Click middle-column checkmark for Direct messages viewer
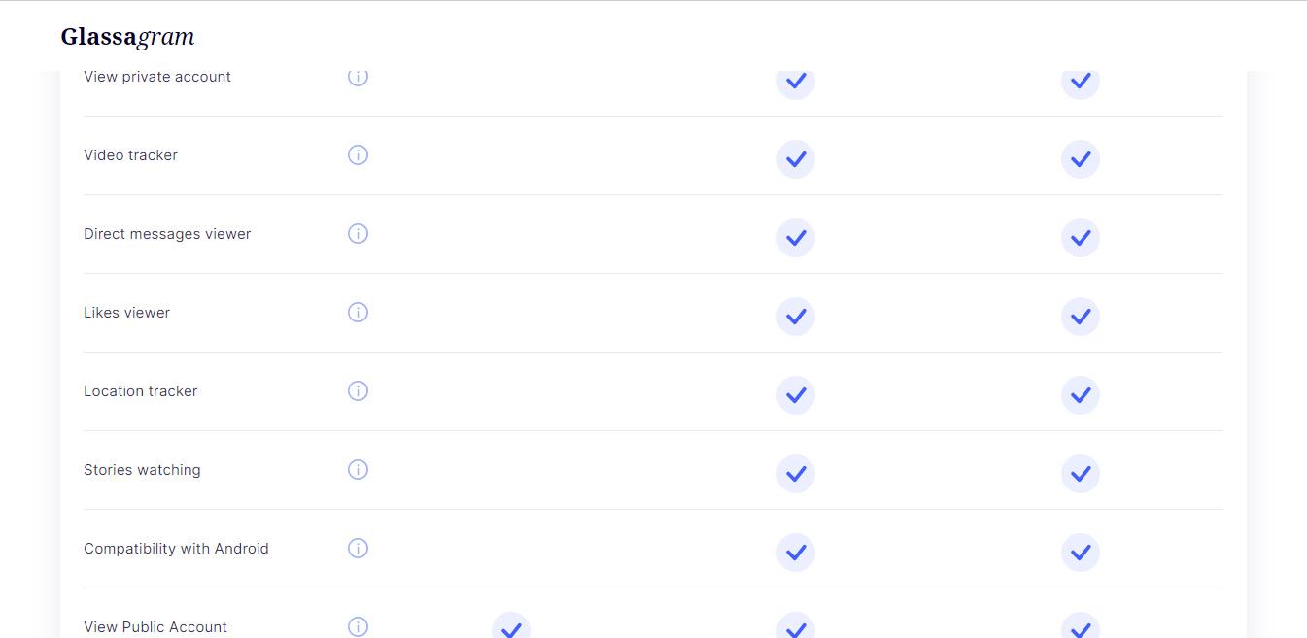Image resolution: width=1307 pixels, height=638 pixels. pyautogui.click(x=796, y=238)
